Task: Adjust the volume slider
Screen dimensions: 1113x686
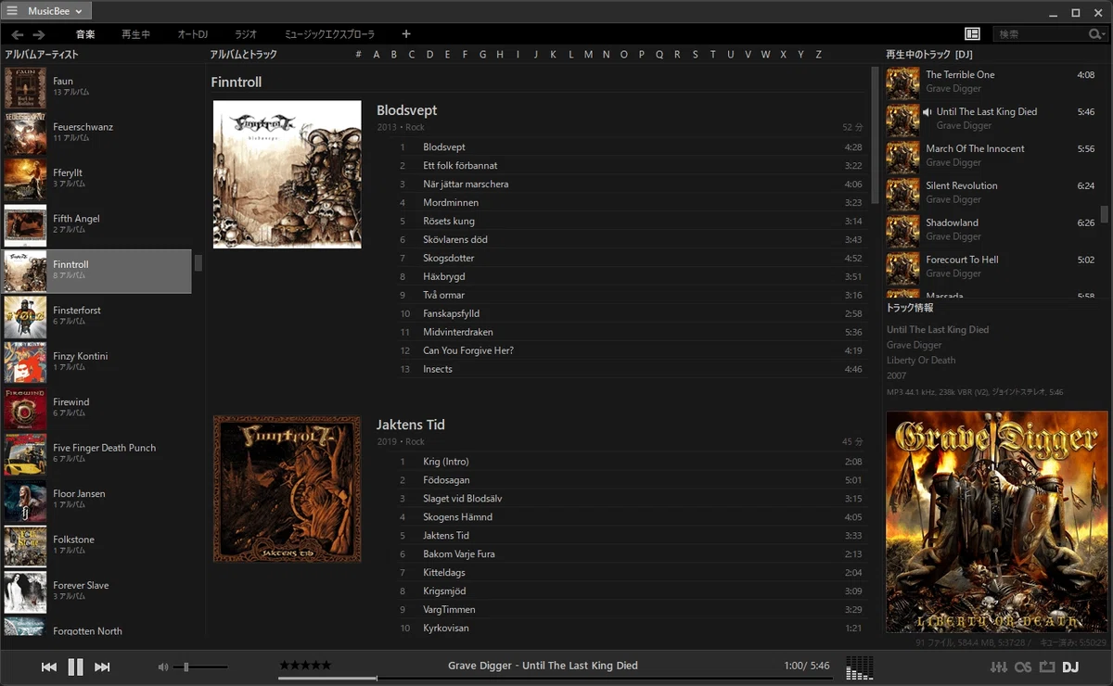Action: (200, 667)
